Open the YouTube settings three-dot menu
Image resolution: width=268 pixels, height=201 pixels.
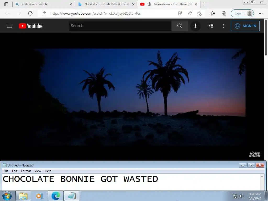pos(224,26)
